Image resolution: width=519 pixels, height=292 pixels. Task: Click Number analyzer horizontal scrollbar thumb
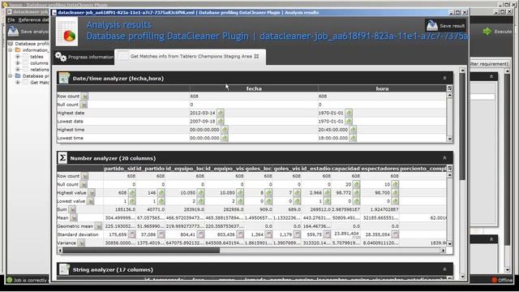point(141,251)
